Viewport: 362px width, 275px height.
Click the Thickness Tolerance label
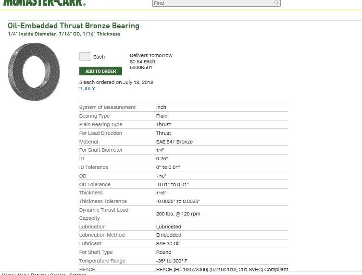pyautogui.click(x=103, y=201)
